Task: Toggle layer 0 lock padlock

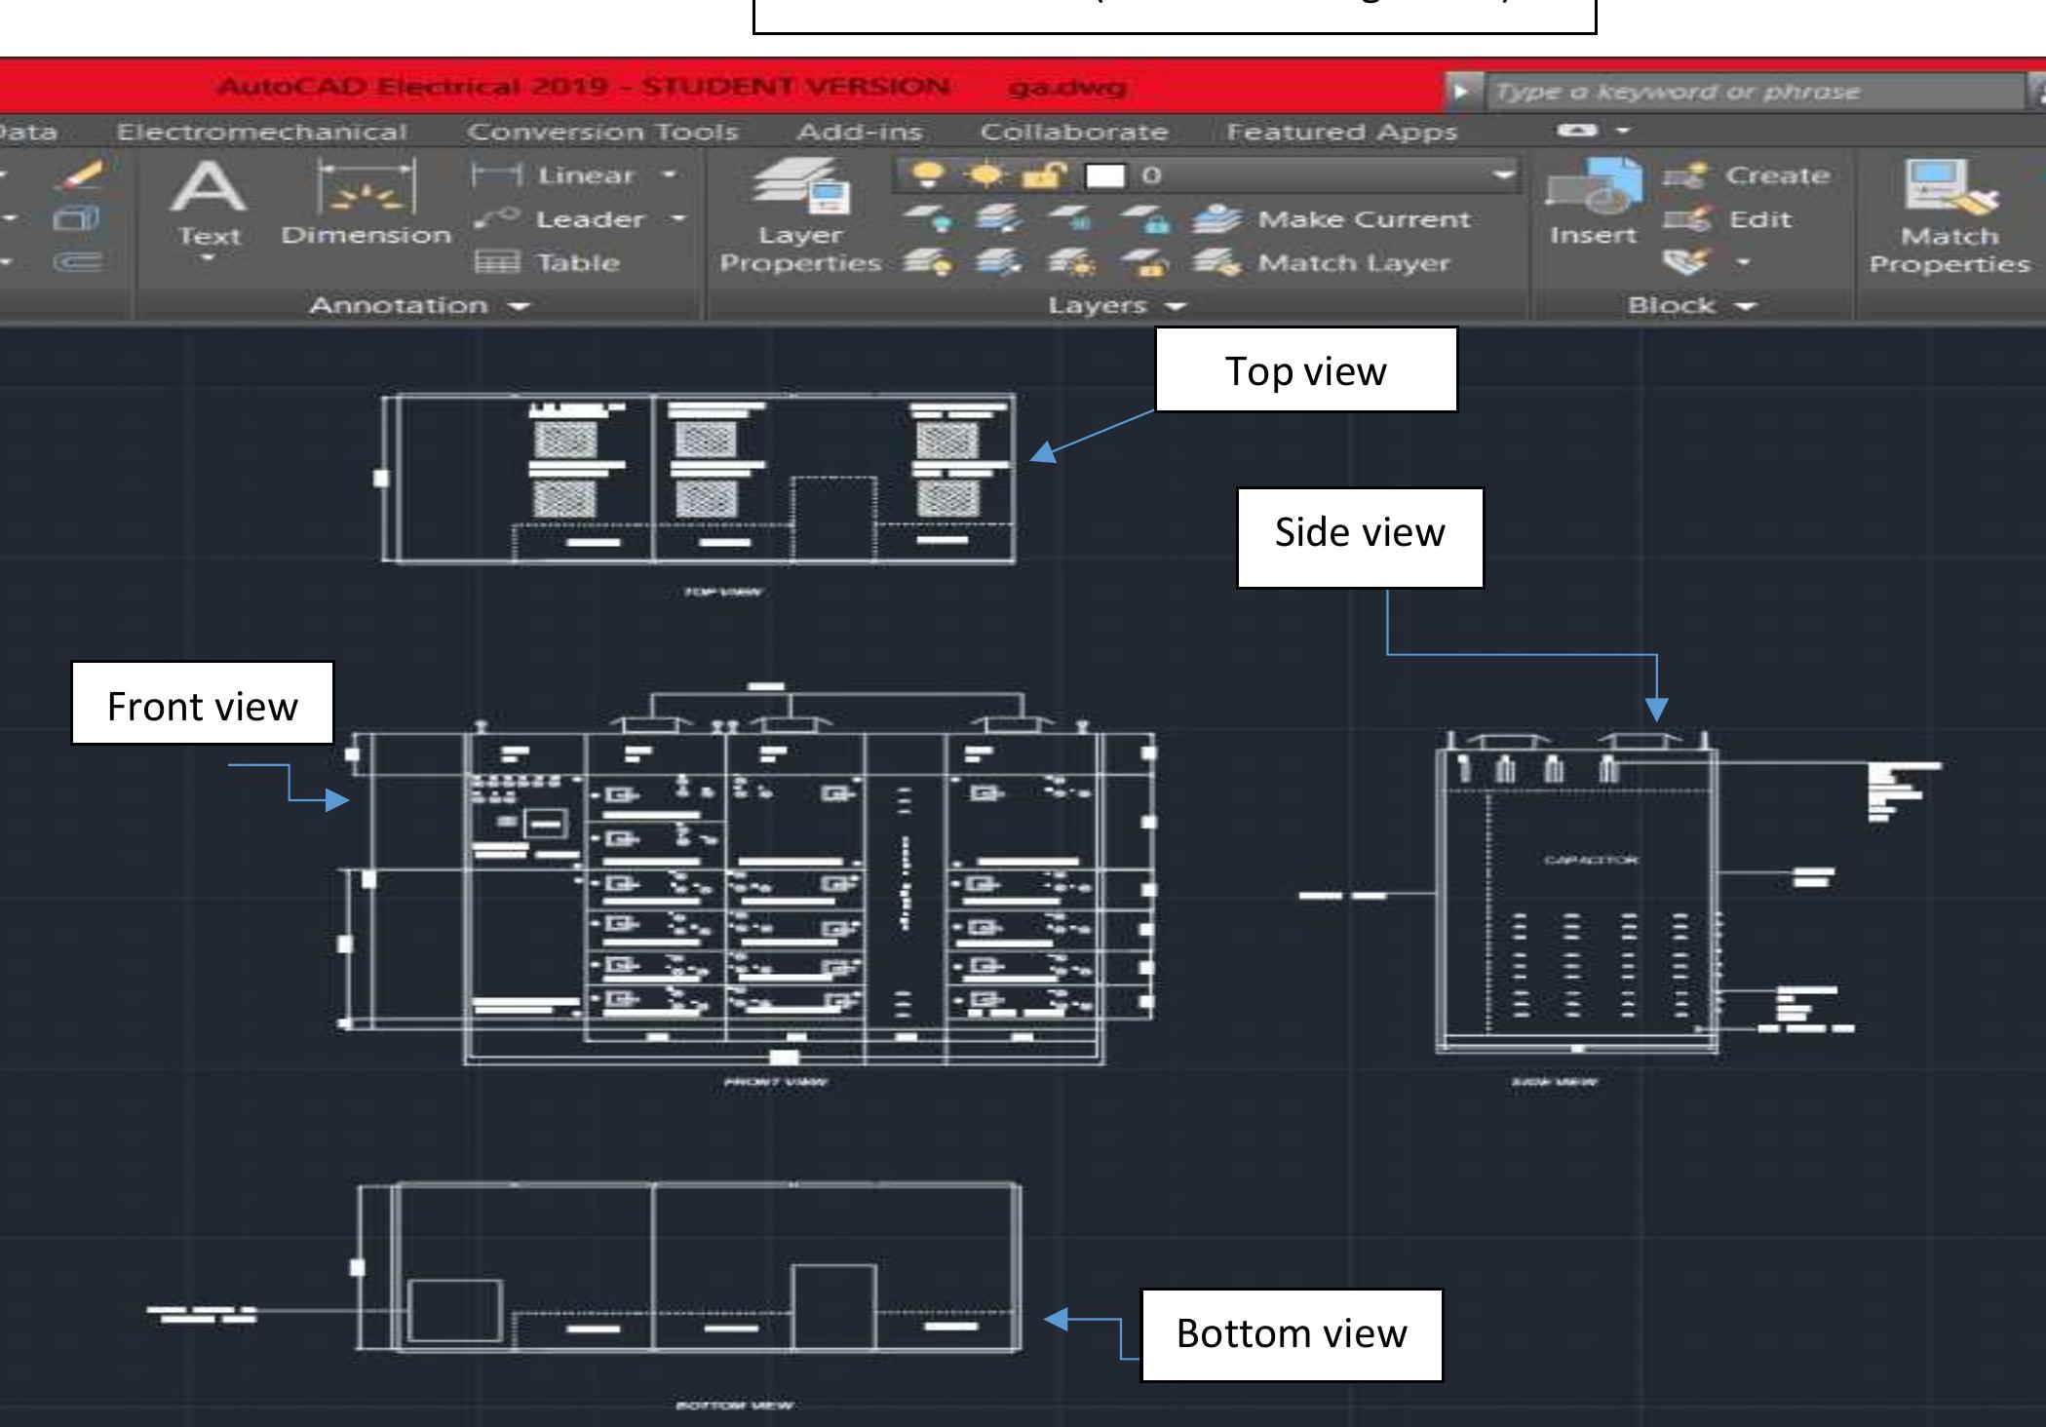Action: click(x=1043, y=175)
